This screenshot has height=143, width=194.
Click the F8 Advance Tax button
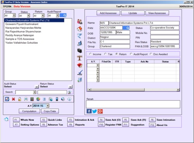click(43, 125)
